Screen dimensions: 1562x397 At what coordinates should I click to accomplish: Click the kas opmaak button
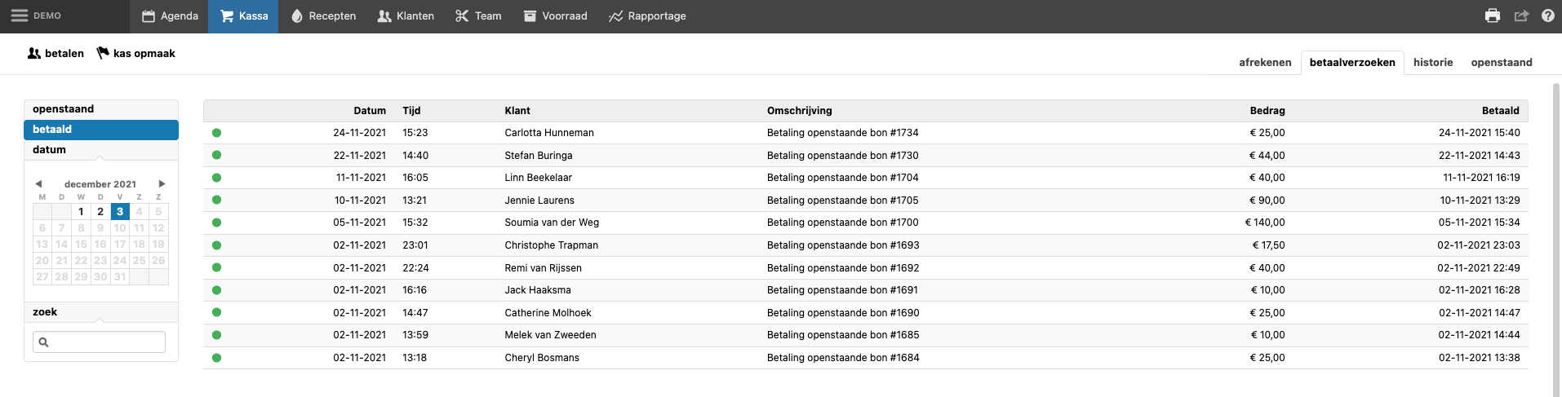[x=135, y=53]
